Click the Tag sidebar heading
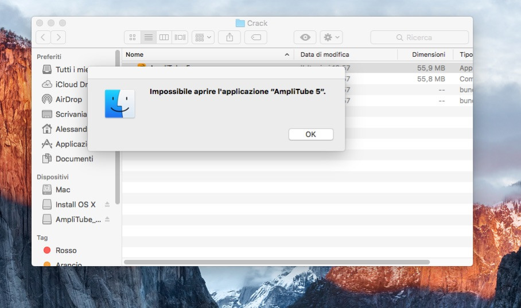521x308 pixels. tap(42, 237)
